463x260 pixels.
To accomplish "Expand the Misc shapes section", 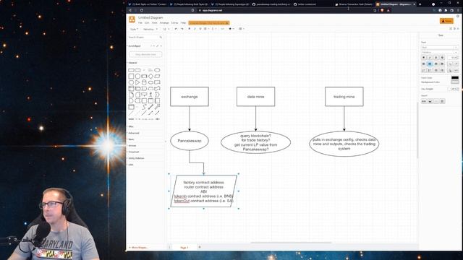I will tap(131, 127).
